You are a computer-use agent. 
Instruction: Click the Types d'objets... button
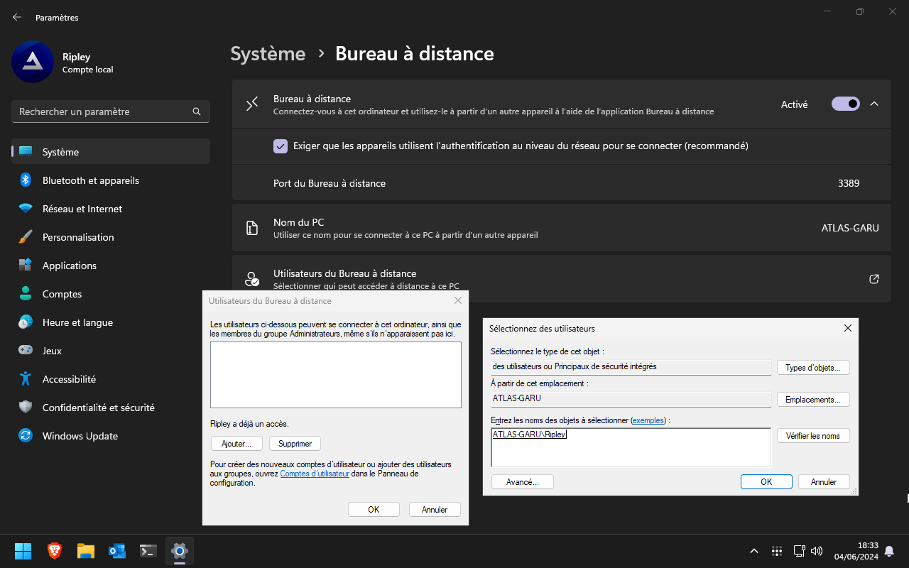pyautogui.click(x=813, y=368)
